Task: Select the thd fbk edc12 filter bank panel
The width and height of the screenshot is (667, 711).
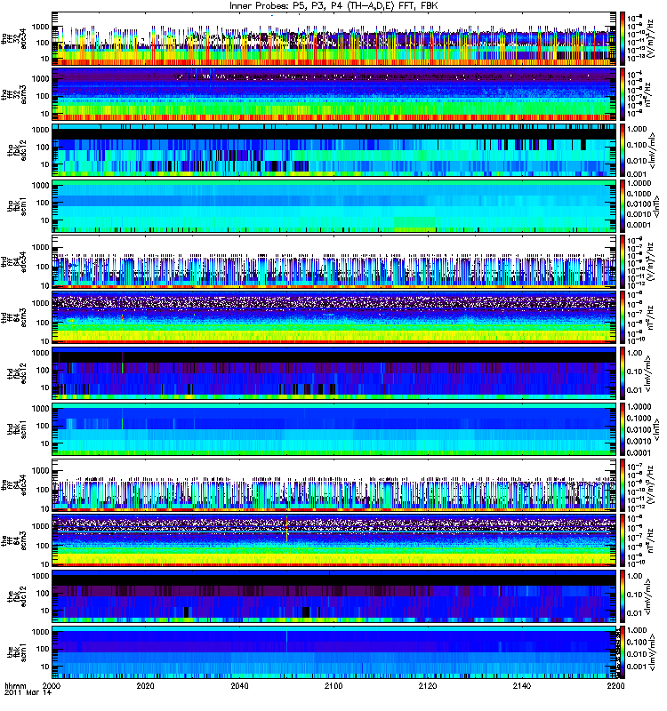Action: 334,373
